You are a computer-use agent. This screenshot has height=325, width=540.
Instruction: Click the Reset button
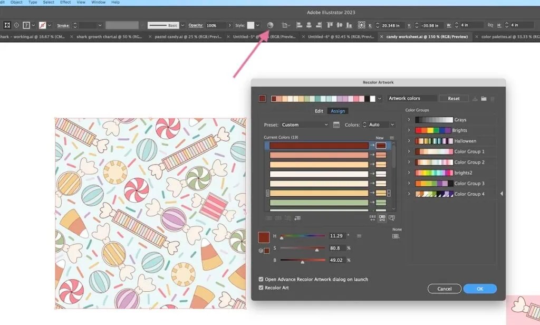pyautogui.click(x=454, y=98)
